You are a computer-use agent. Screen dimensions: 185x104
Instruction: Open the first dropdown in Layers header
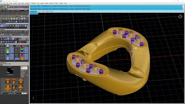(18, 46)
